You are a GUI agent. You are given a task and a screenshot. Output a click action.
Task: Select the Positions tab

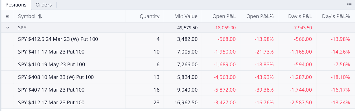(x=16, y=5)
